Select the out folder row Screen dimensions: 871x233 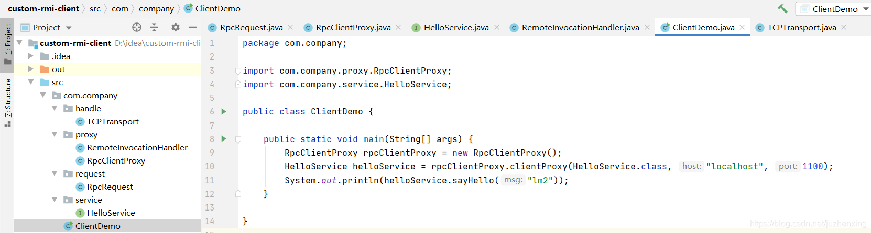107,69
